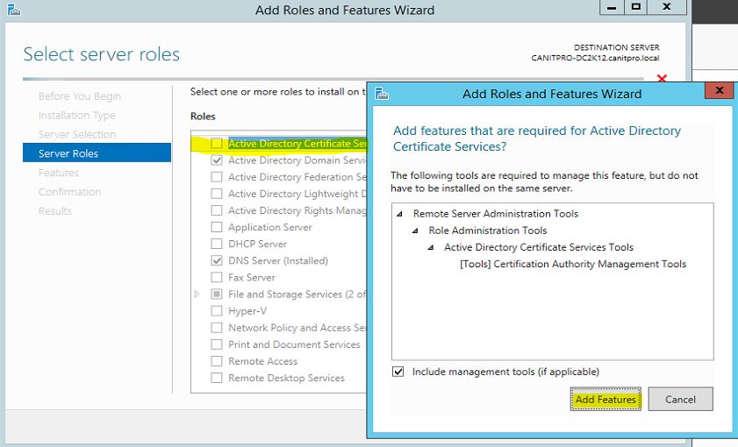Check Remote Desktop Services role

(x=217, y=378)
